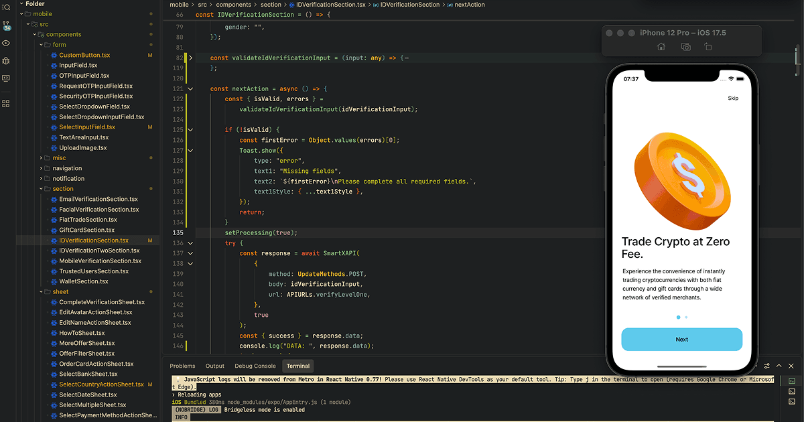Go to second onboarding page dot
This screenshot has height=422, width=804.
point(686,317)
